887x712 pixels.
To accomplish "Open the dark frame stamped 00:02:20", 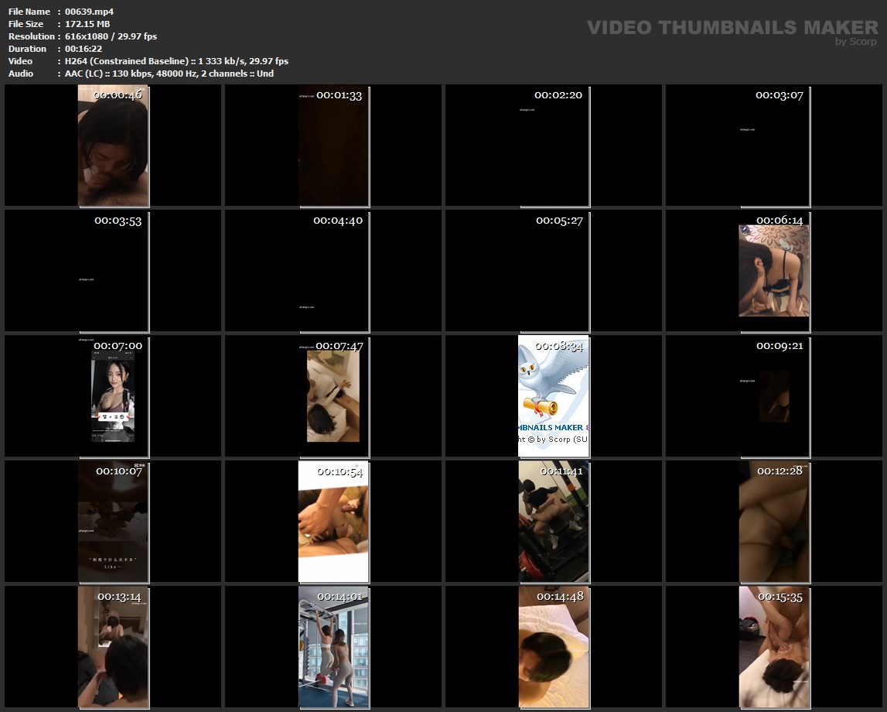I will 554,145.
